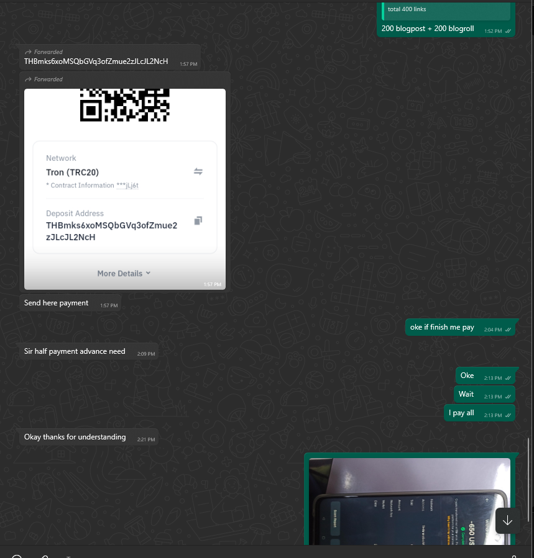Screen dimensions: 534x558
Task: Click the forwarded wallet address text message
Action: coord(96,61)
